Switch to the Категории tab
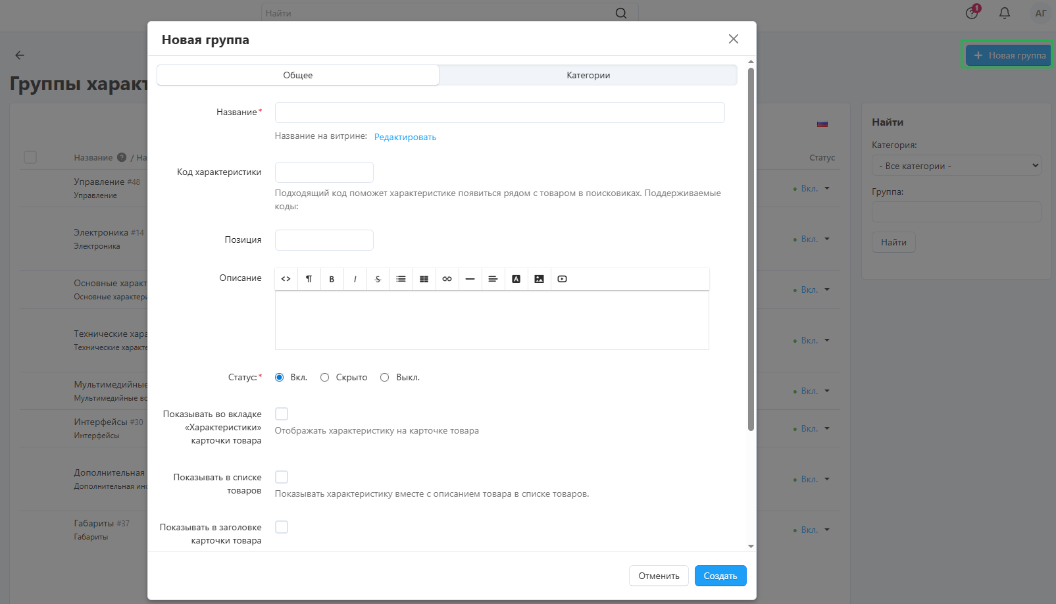Image resolution: width=1056 pixels, height=604 pixels. (x=588, y=75)
